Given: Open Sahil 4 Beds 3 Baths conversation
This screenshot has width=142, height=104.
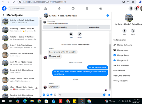Looking at the screenshot, I should coord(20,63).
